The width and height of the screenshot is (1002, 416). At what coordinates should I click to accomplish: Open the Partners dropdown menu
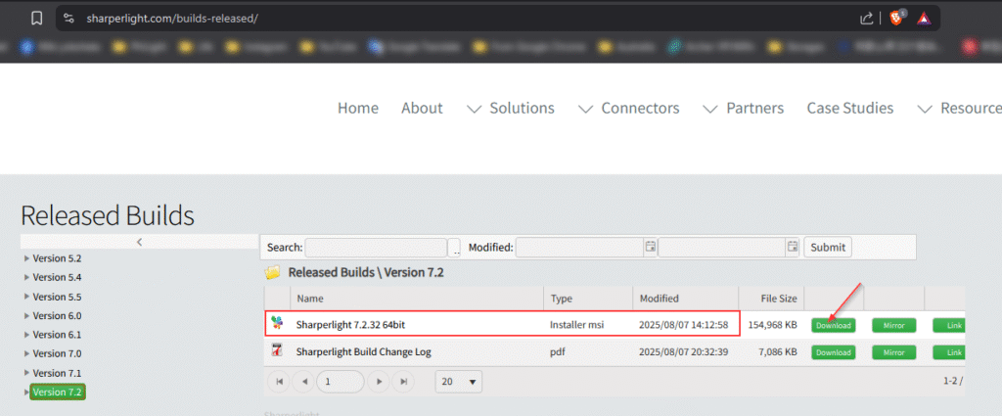744,108
